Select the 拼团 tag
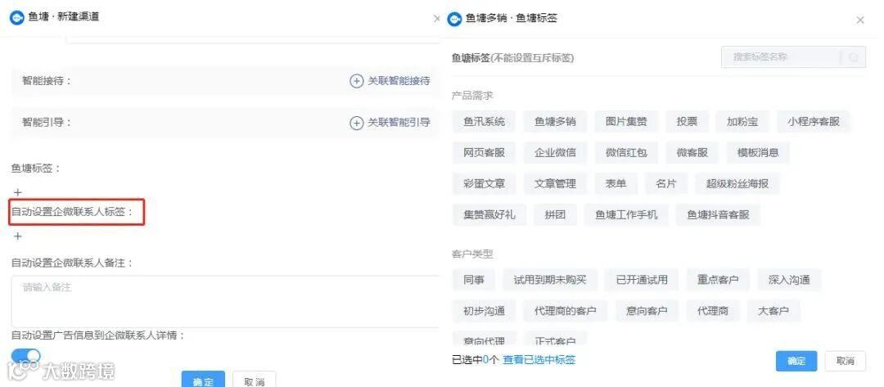The image size is (884, 387). click(x=555, y=215)
